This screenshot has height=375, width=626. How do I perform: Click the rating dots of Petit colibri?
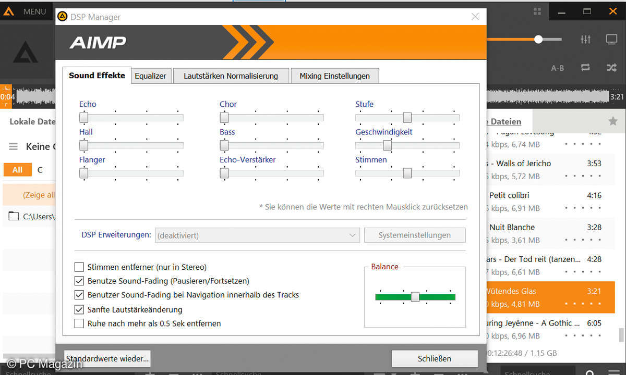point(584,208)
